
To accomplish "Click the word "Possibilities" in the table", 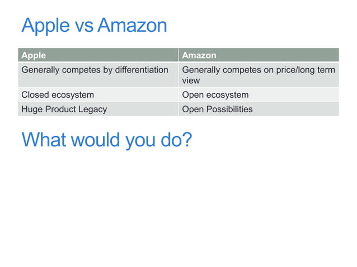I will pos(229,109).
